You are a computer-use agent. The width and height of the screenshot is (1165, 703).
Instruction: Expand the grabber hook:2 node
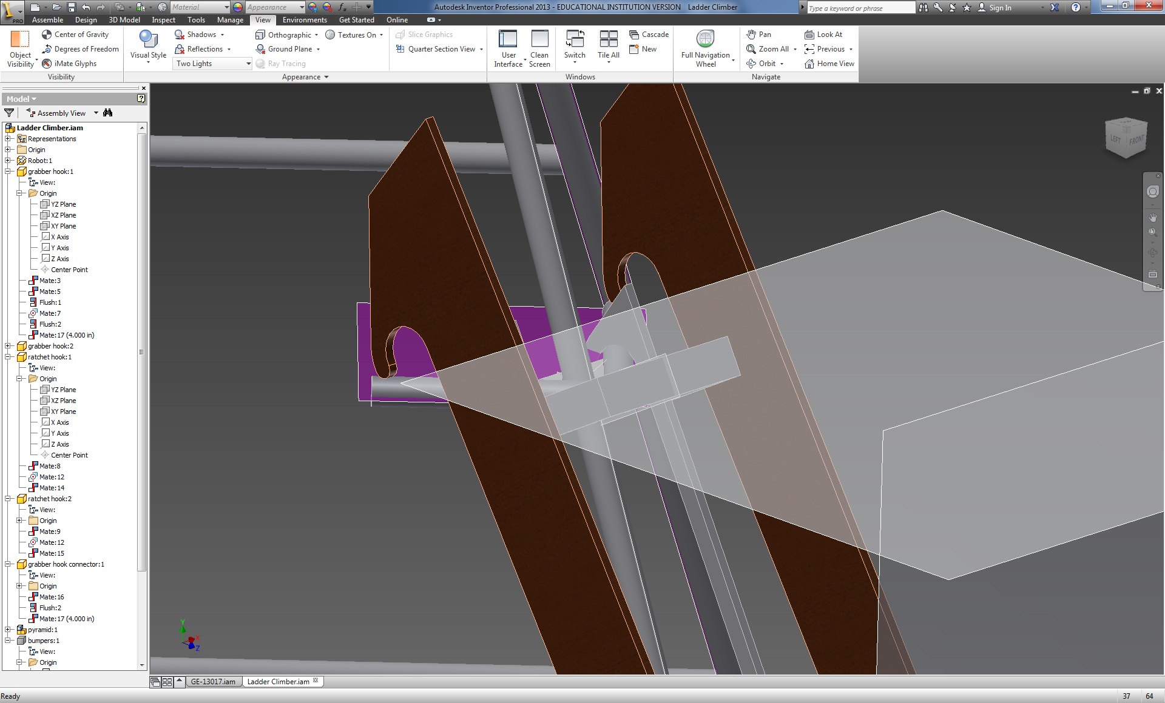click(8, 346)
